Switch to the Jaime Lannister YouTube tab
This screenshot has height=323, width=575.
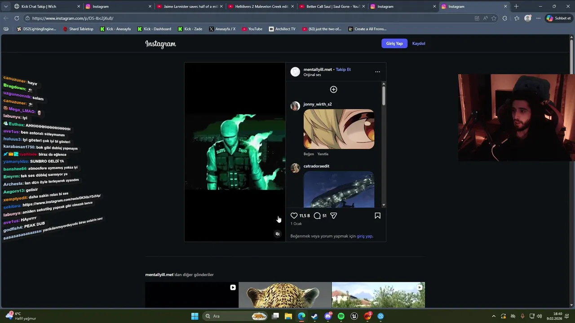pos(190,6)
